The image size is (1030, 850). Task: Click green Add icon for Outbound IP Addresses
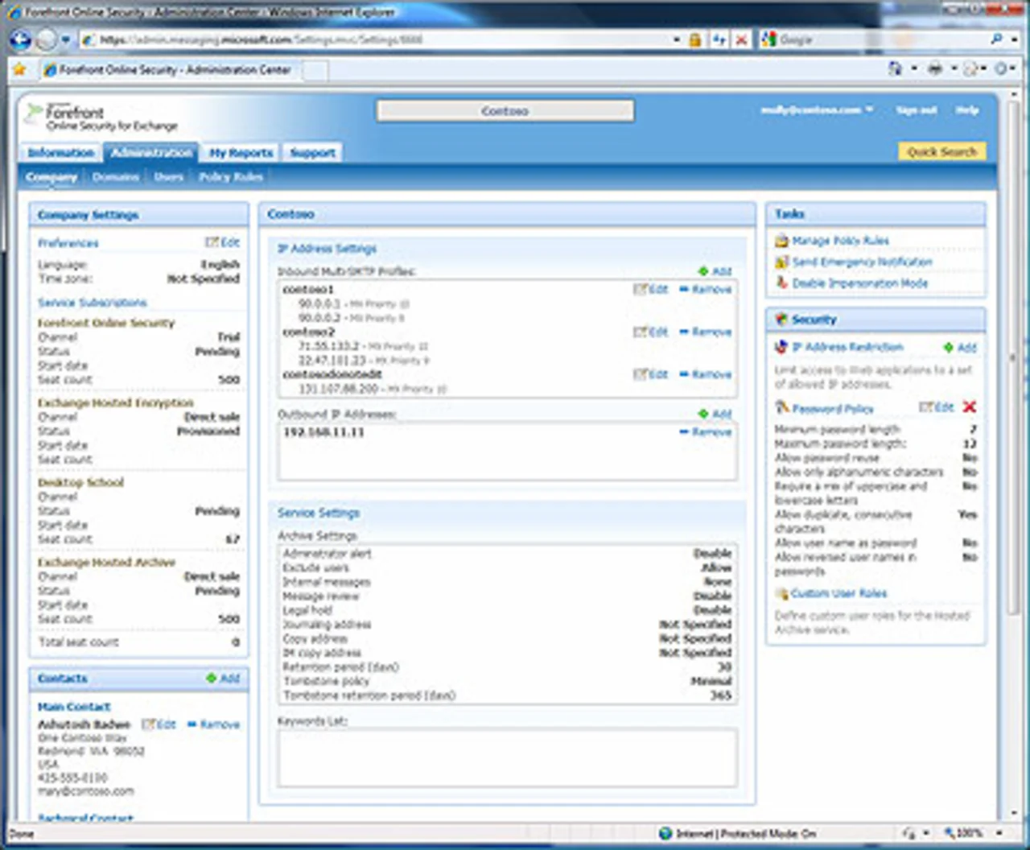703,414
